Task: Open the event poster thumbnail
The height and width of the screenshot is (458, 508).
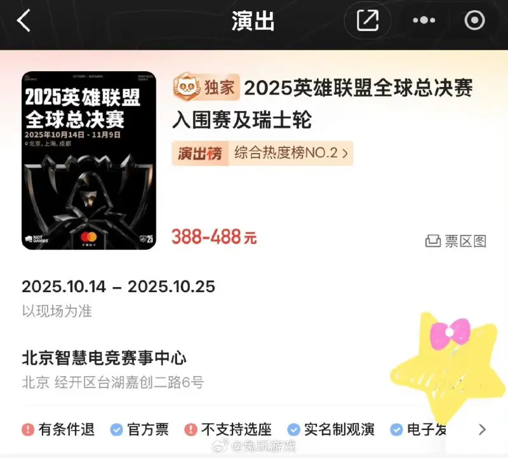Action: (89, 161)
